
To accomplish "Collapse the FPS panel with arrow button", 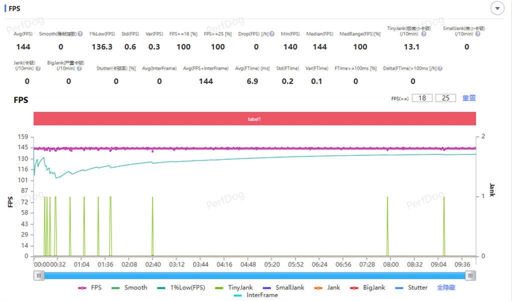I will 497,8.
